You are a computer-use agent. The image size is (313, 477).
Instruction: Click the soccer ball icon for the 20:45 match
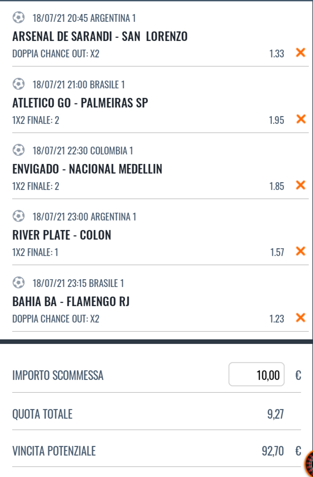coord(19,18)
